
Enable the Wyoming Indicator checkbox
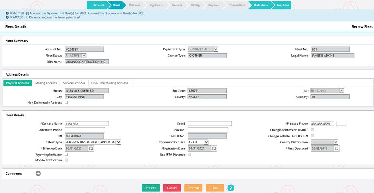pos(66,154)
